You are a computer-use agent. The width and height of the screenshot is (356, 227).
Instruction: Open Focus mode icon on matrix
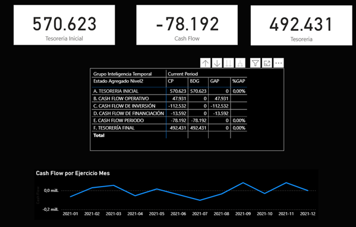point(267,63)
